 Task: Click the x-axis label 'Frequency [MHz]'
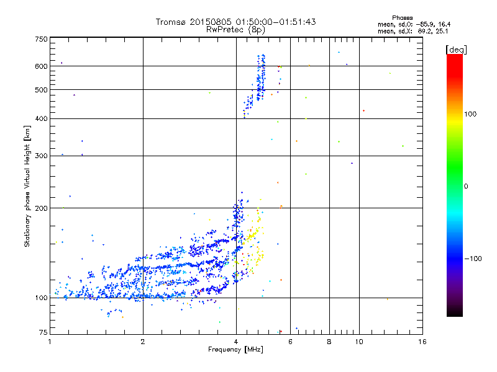235,350
